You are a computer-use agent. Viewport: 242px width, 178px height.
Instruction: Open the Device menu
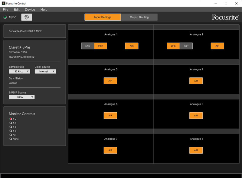pyautogui.click(x=30, y=10)
